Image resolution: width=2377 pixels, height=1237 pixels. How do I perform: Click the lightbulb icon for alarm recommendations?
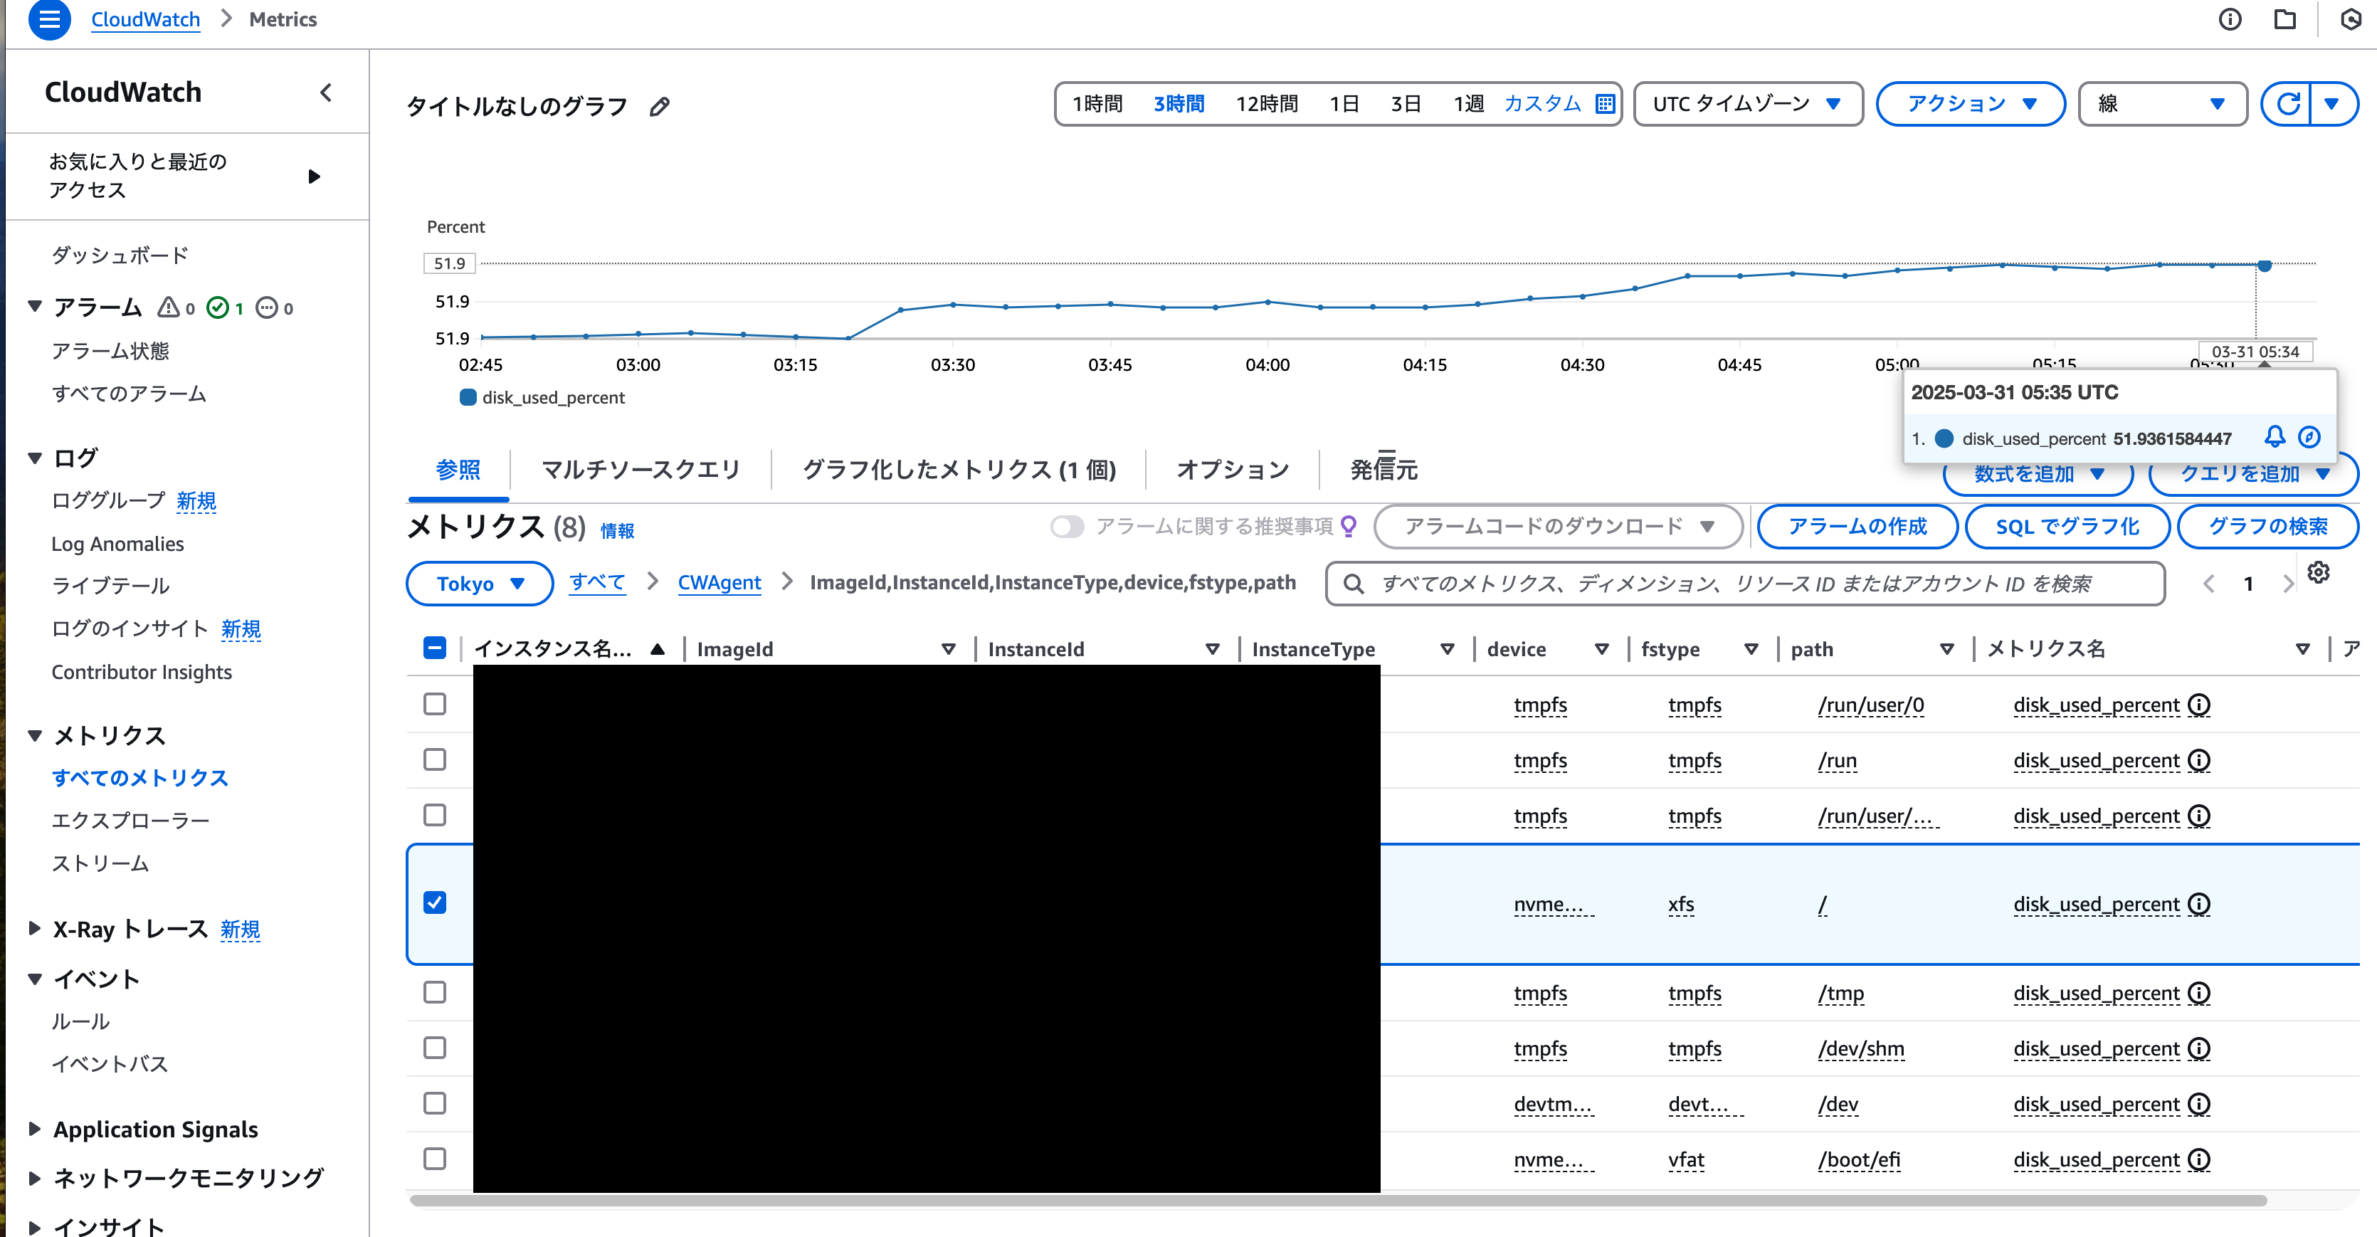tap(1349, 526)
